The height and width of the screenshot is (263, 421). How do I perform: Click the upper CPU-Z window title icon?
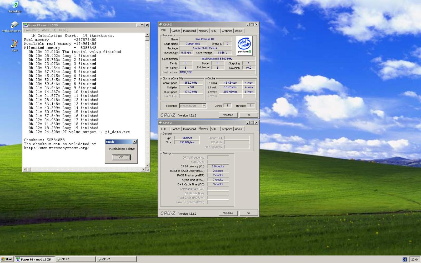pyautogui.click(x=161, y=24)
